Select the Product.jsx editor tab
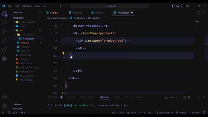Viewport: 208px width, 117px height. 123,13
